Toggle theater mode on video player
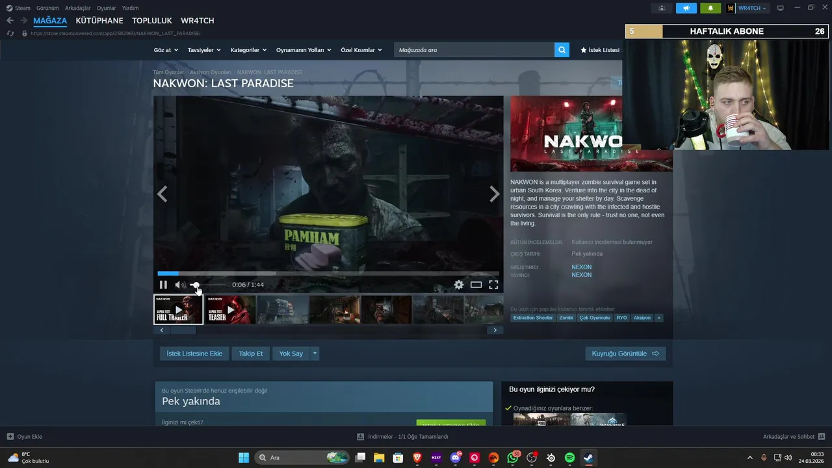Viewport: 832px width, 468px height. point(476,285)
